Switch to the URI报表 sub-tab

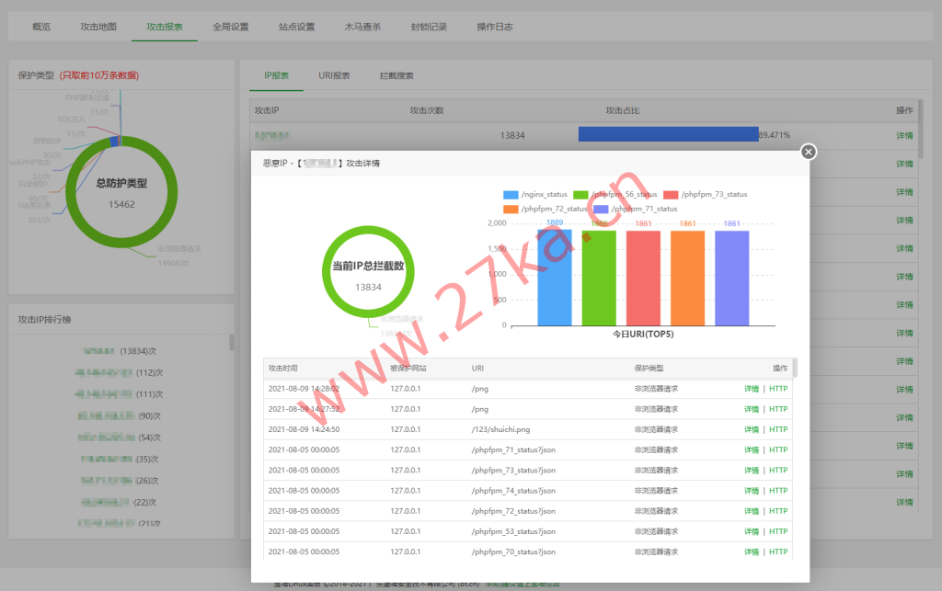point(334,75)
